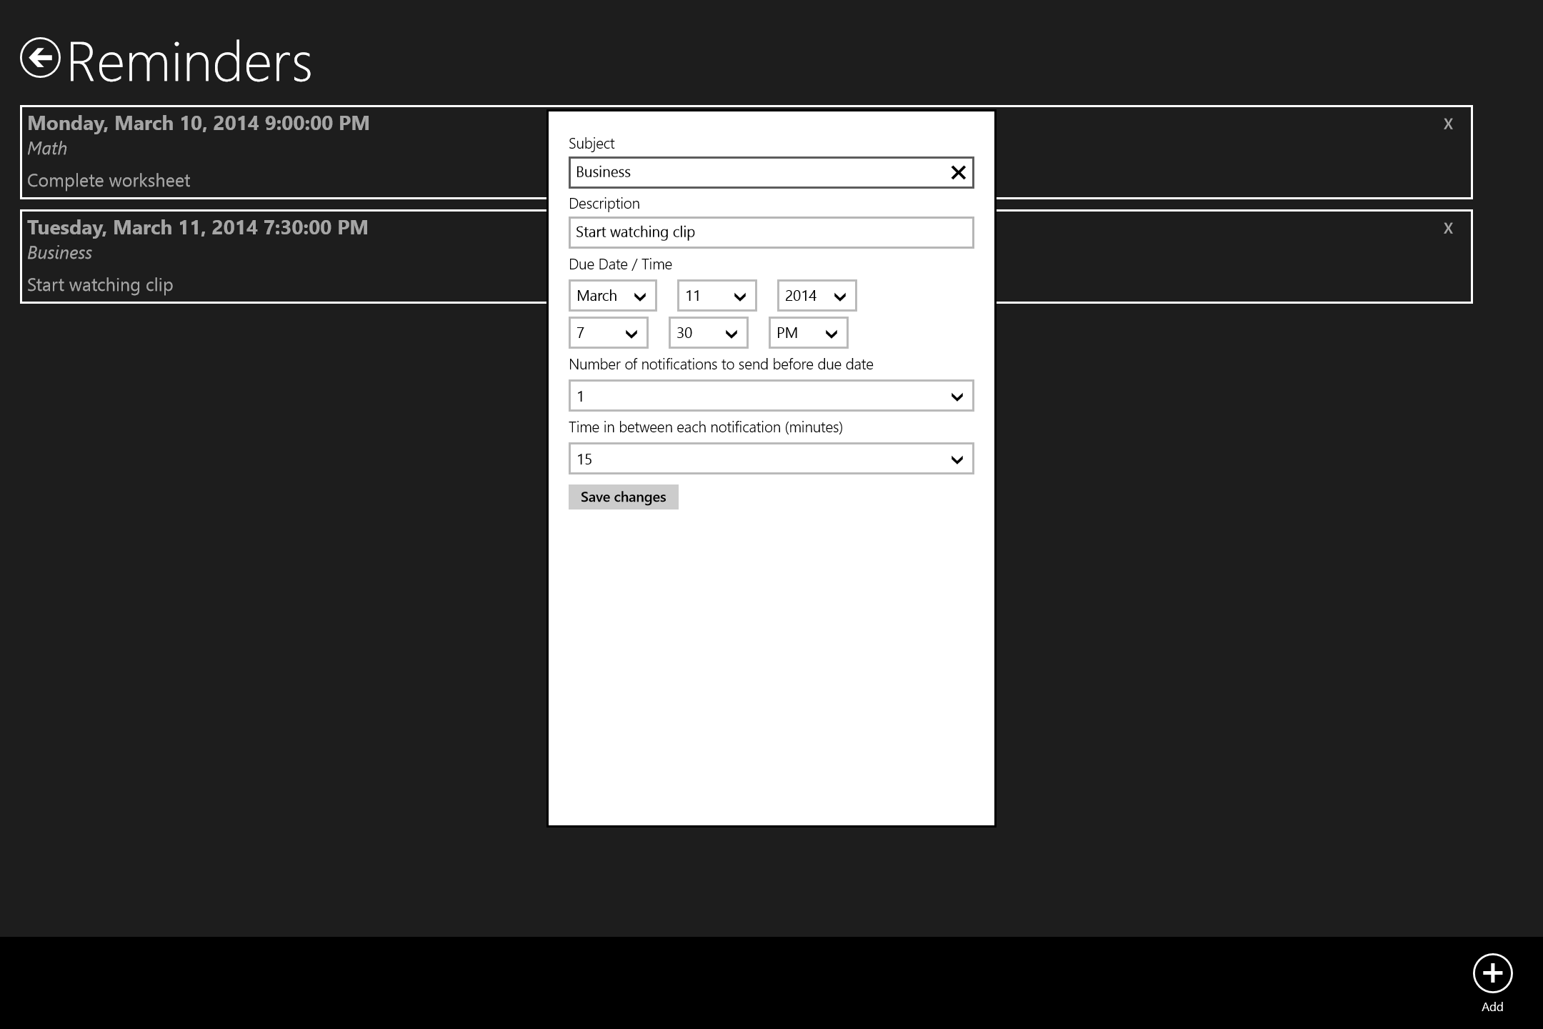Delete the Business reminder with its X

point(1448,229)
